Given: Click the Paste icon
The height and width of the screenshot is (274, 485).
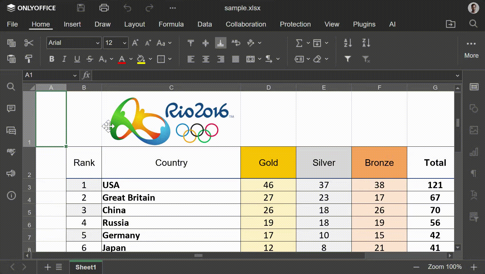Looking at the screenshot, I should 11,59.
